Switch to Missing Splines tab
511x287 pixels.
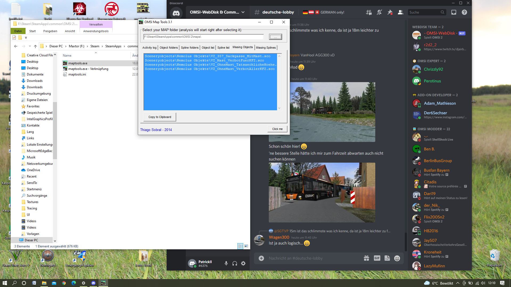click(x=266, y=48)
